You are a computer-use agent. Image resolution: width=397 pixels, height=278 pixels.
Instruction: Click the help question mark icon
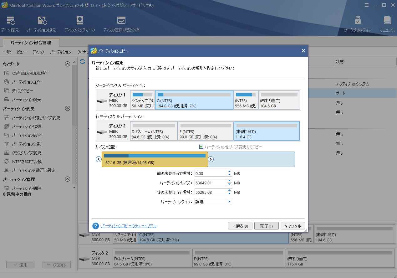point(96,226)
